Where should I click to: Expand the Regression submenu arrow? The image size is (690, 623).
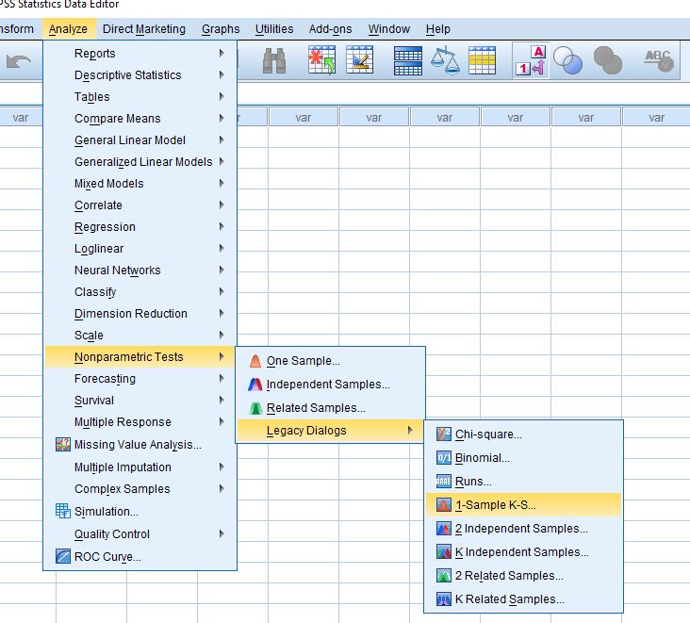[222, 226]
